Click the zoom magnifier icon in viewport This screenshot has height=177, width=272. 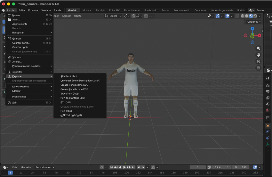pyautogui.click(x=258, y=48)
